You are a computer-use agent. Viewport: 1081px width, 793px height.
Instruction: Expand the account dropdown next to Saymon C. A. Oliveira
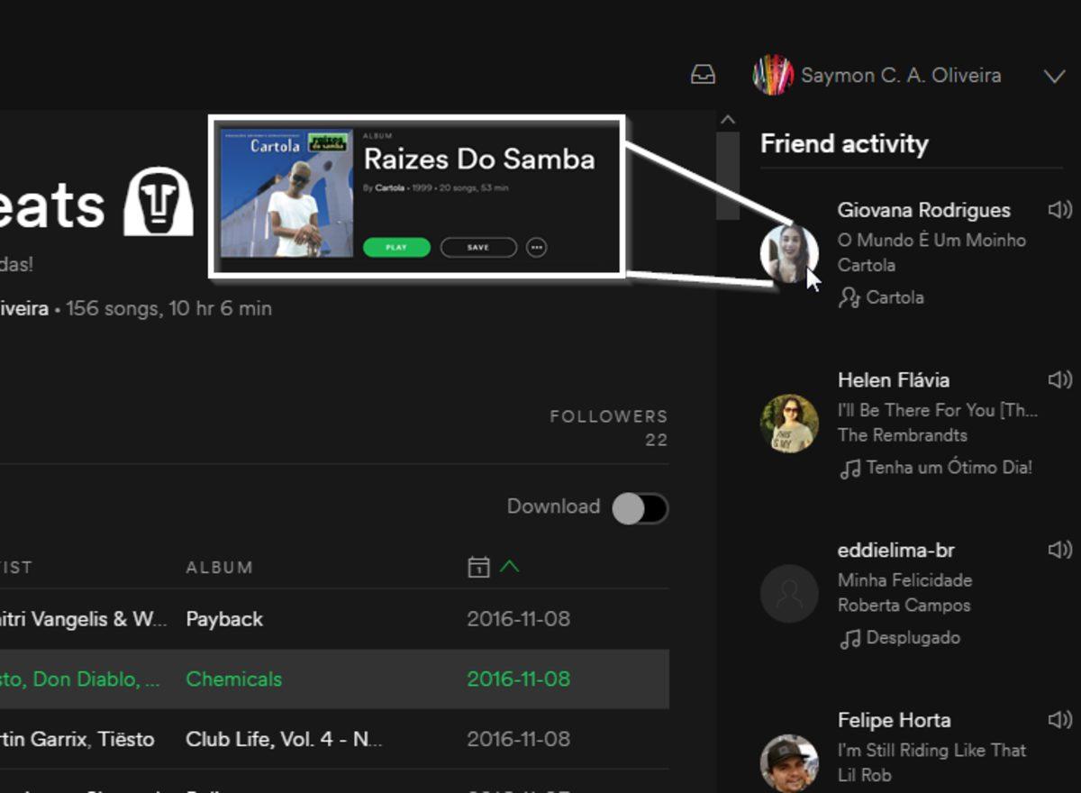tap(1052, 76)
